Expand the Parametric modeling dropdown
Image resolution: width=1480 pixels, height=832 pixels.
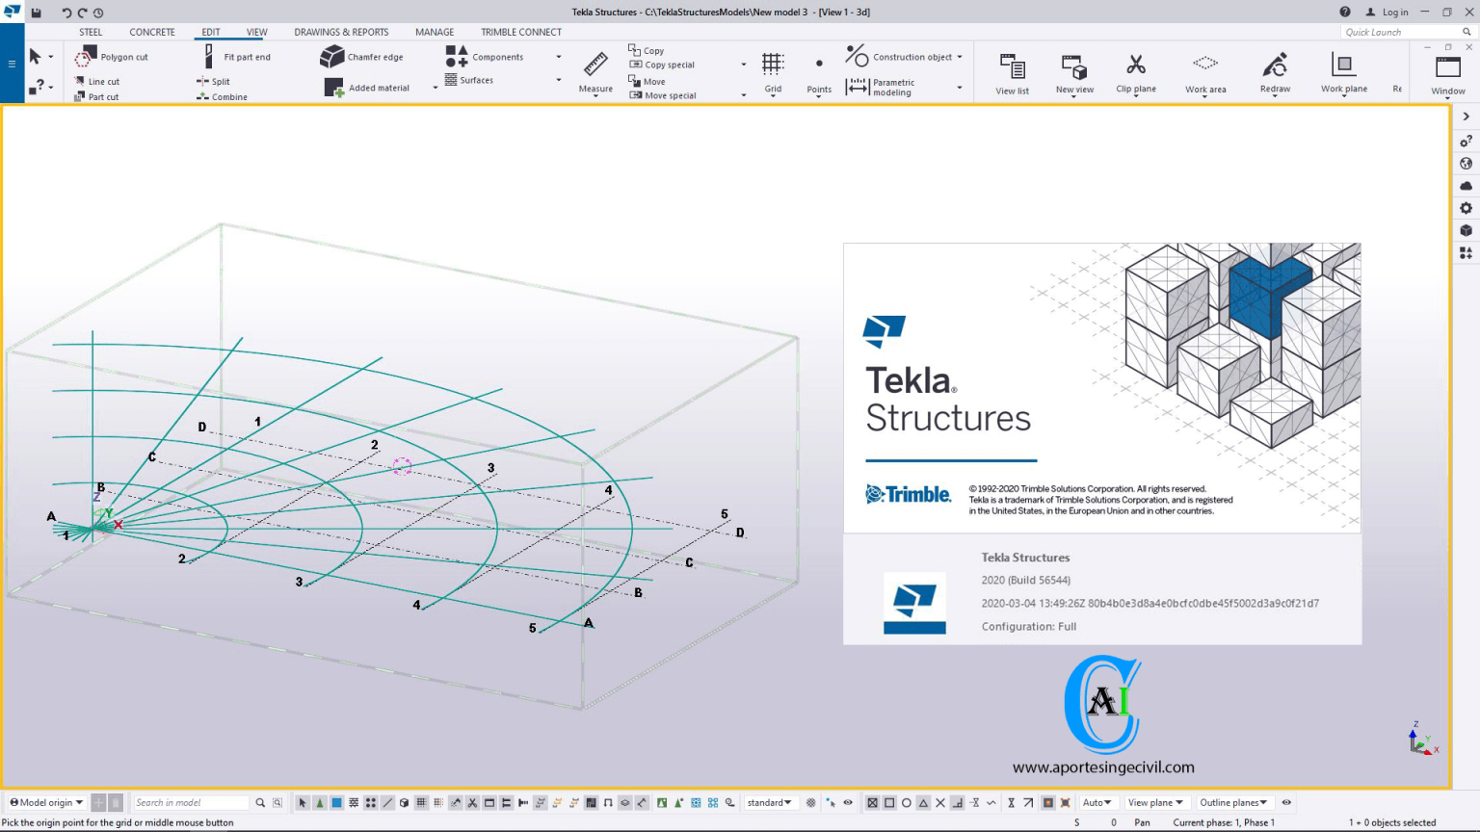pos(960,88)
